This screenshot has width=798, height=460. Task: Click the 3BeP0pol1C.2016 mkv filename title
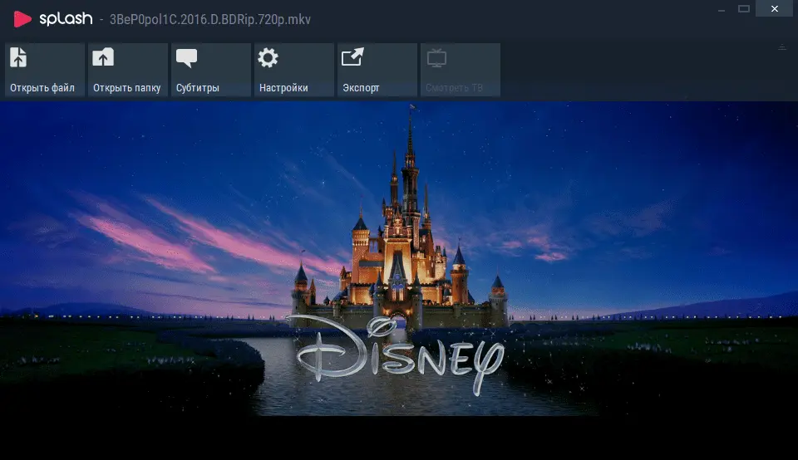[210, 19]
